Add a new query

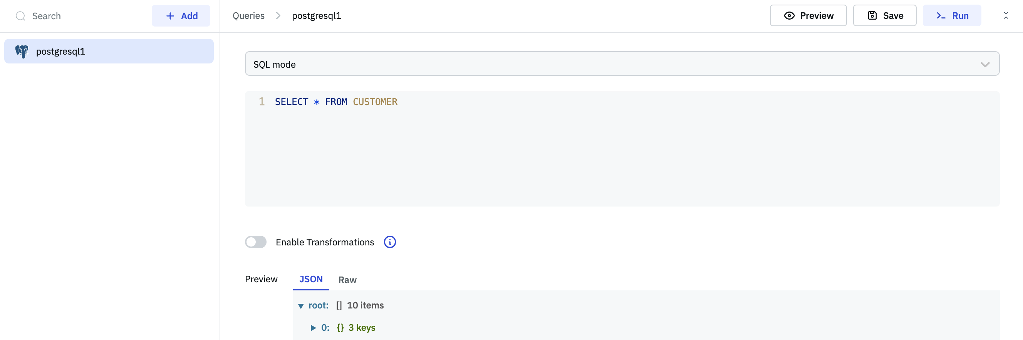pos(181,16)
